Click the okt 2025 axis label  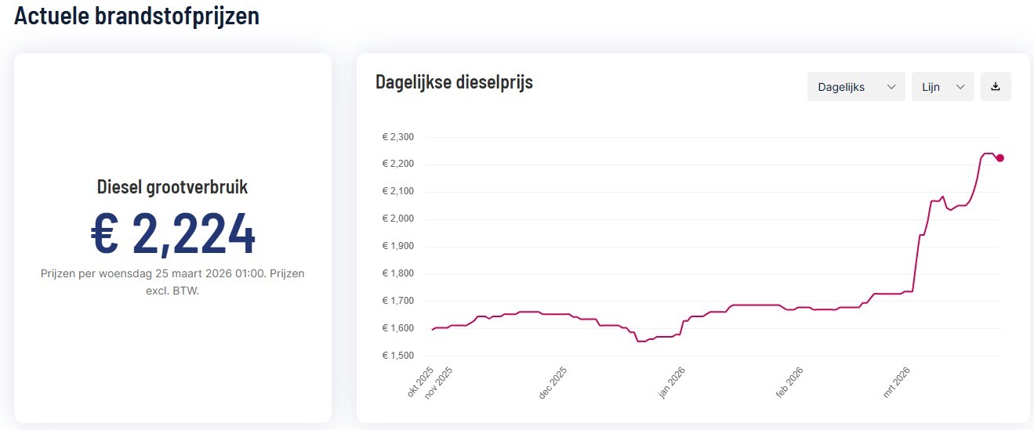pyautogui.click(x=421, y=382)
